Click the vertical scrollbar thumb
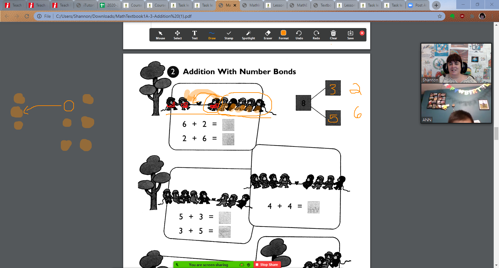Viewport: 499px width, 268px height. (x=496, y=133)
